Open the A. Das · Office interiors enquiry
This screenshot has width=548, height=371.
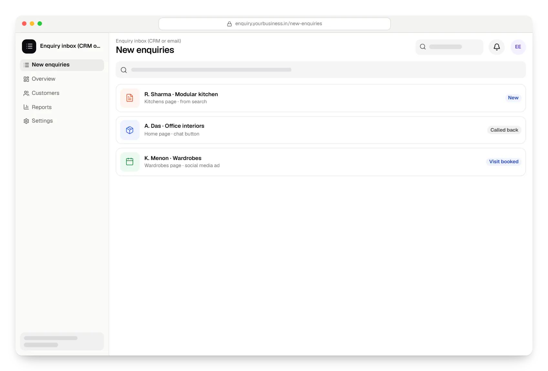coord(321,130)
